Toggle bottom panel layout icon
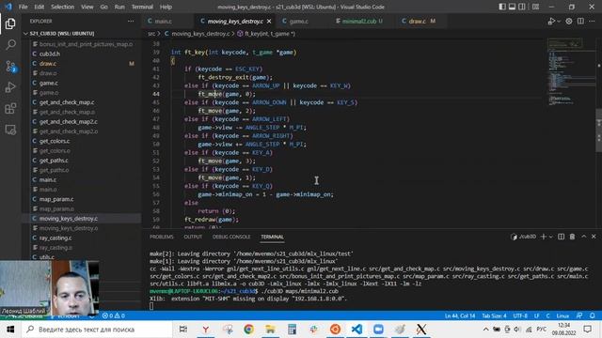 click(x=512, y=7)
